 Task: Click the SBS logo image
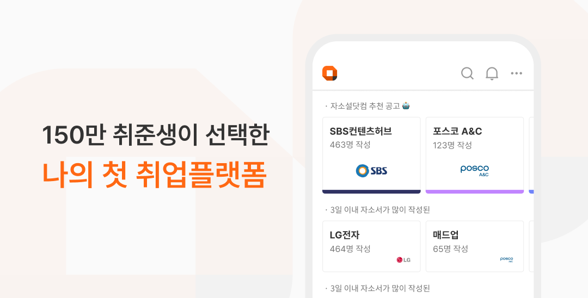[x=371, y=171]
